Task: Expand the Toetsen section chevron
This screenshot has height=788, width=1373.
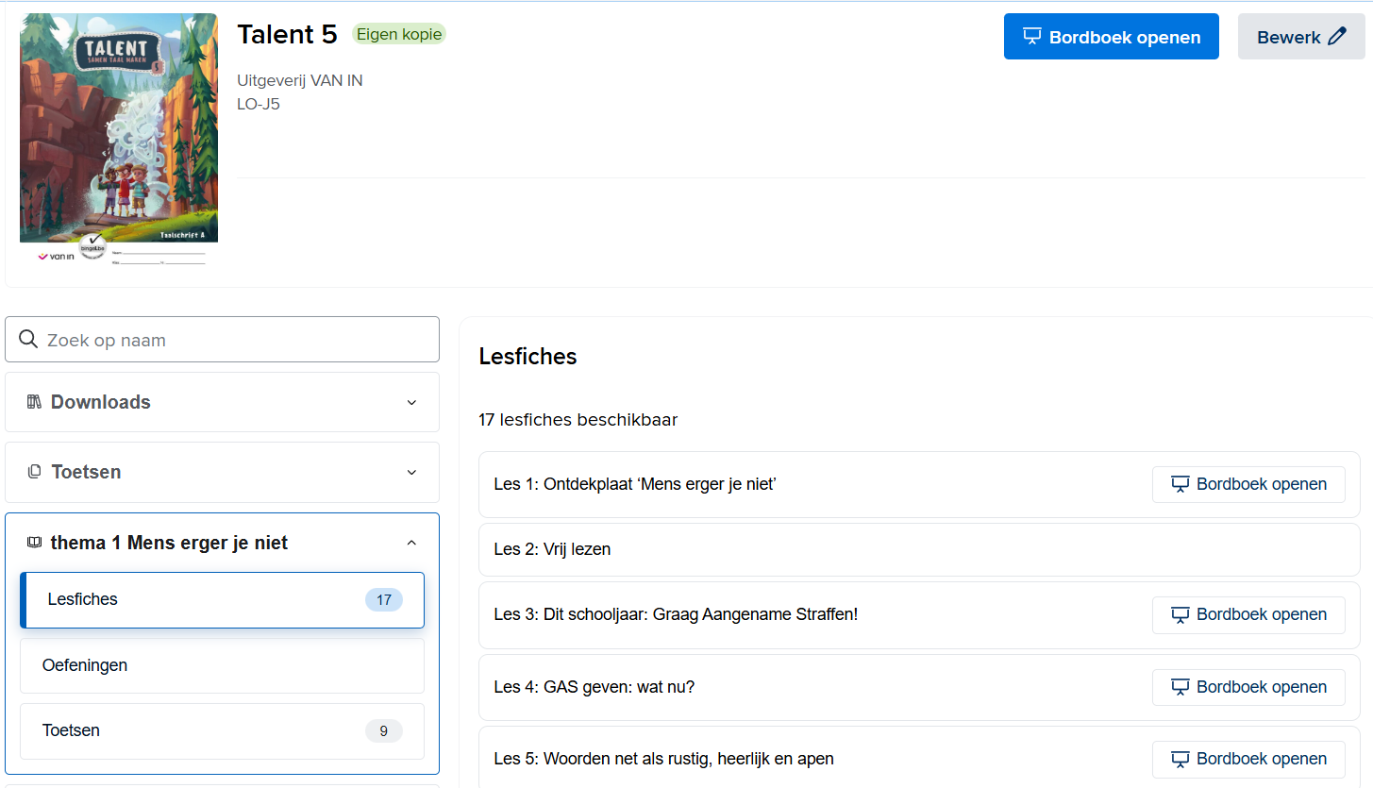Action: (411, 472)
